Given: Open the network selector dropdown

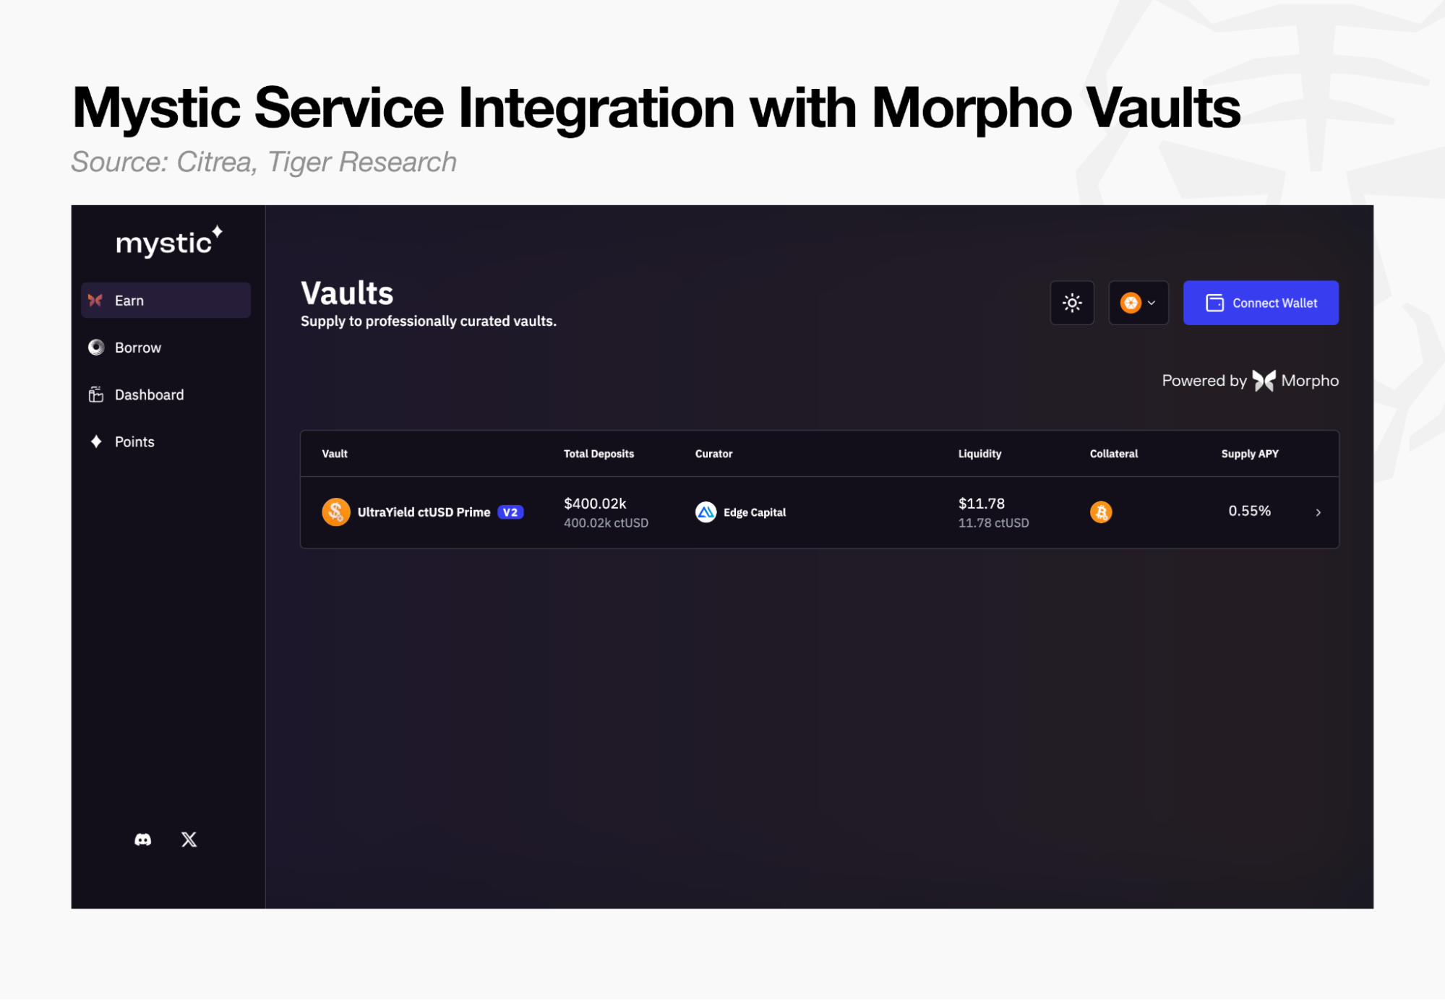Looking at the screenshot, I should pos(1139,303).
